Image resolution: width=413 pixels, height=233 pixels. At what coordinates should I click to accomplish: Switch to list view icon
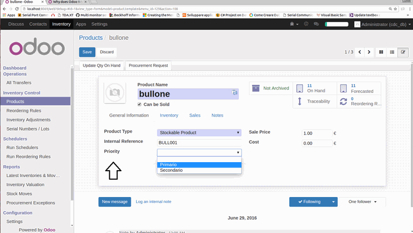pos(392,52)
